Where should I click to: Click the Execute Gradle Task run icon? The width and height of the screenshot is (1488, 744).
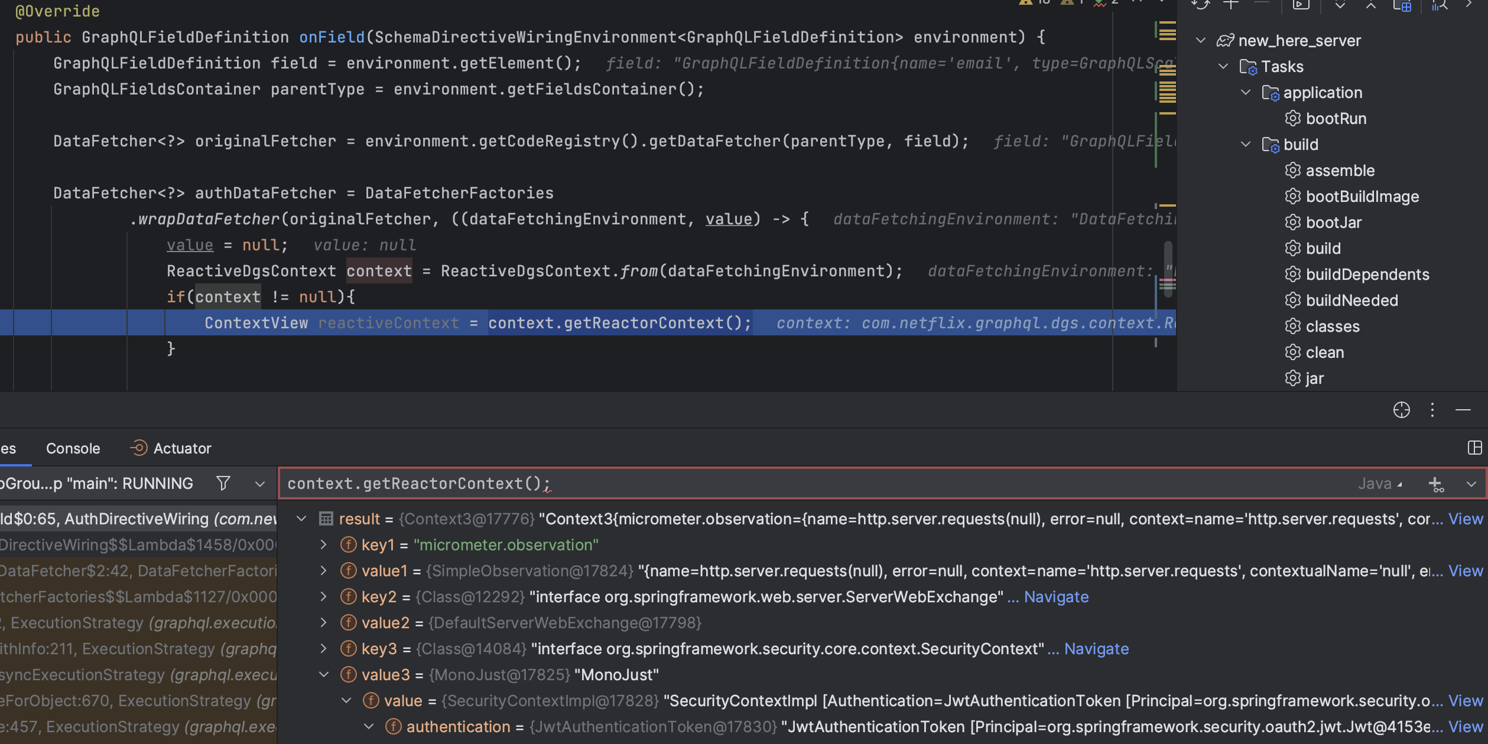pos(1300,5)
